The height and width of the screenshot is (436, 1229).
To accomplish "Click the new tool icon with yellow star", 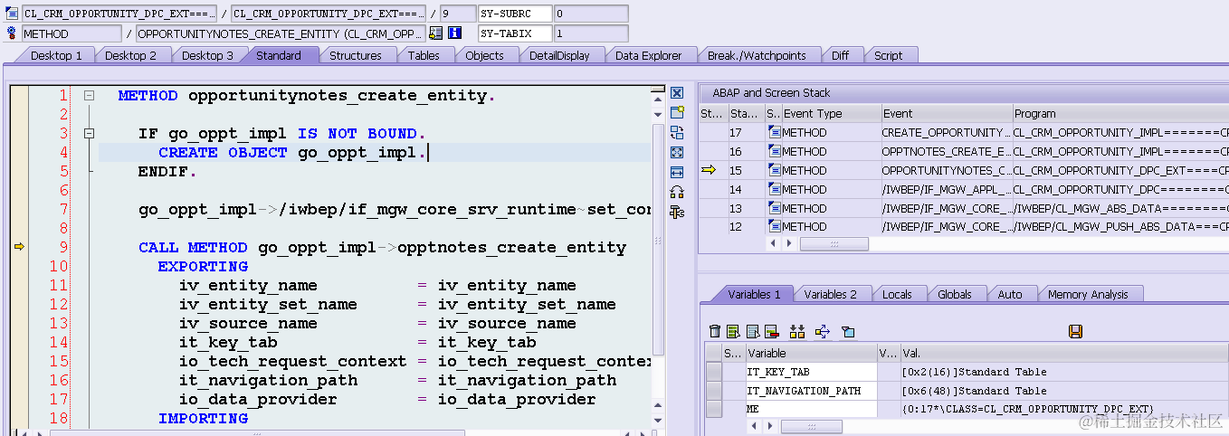I will click(x=677, y=112).
